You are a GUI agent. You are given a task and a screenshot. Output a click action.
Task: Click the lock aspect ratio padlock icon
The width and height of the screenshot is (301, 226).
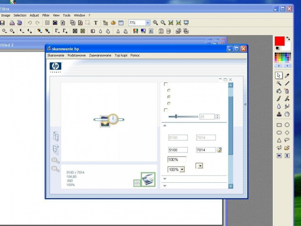pyautogui.click(x=219, y=150)
